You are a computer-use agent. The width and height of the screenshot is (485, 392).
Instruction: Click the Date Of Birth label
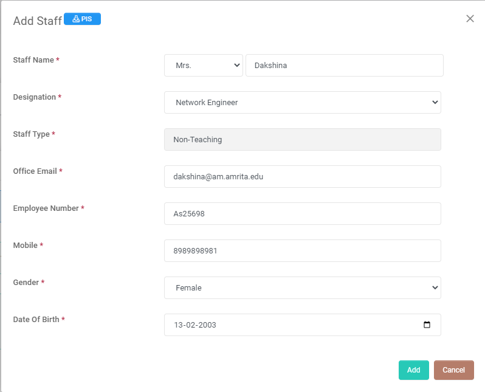click(x=36, y=320)
